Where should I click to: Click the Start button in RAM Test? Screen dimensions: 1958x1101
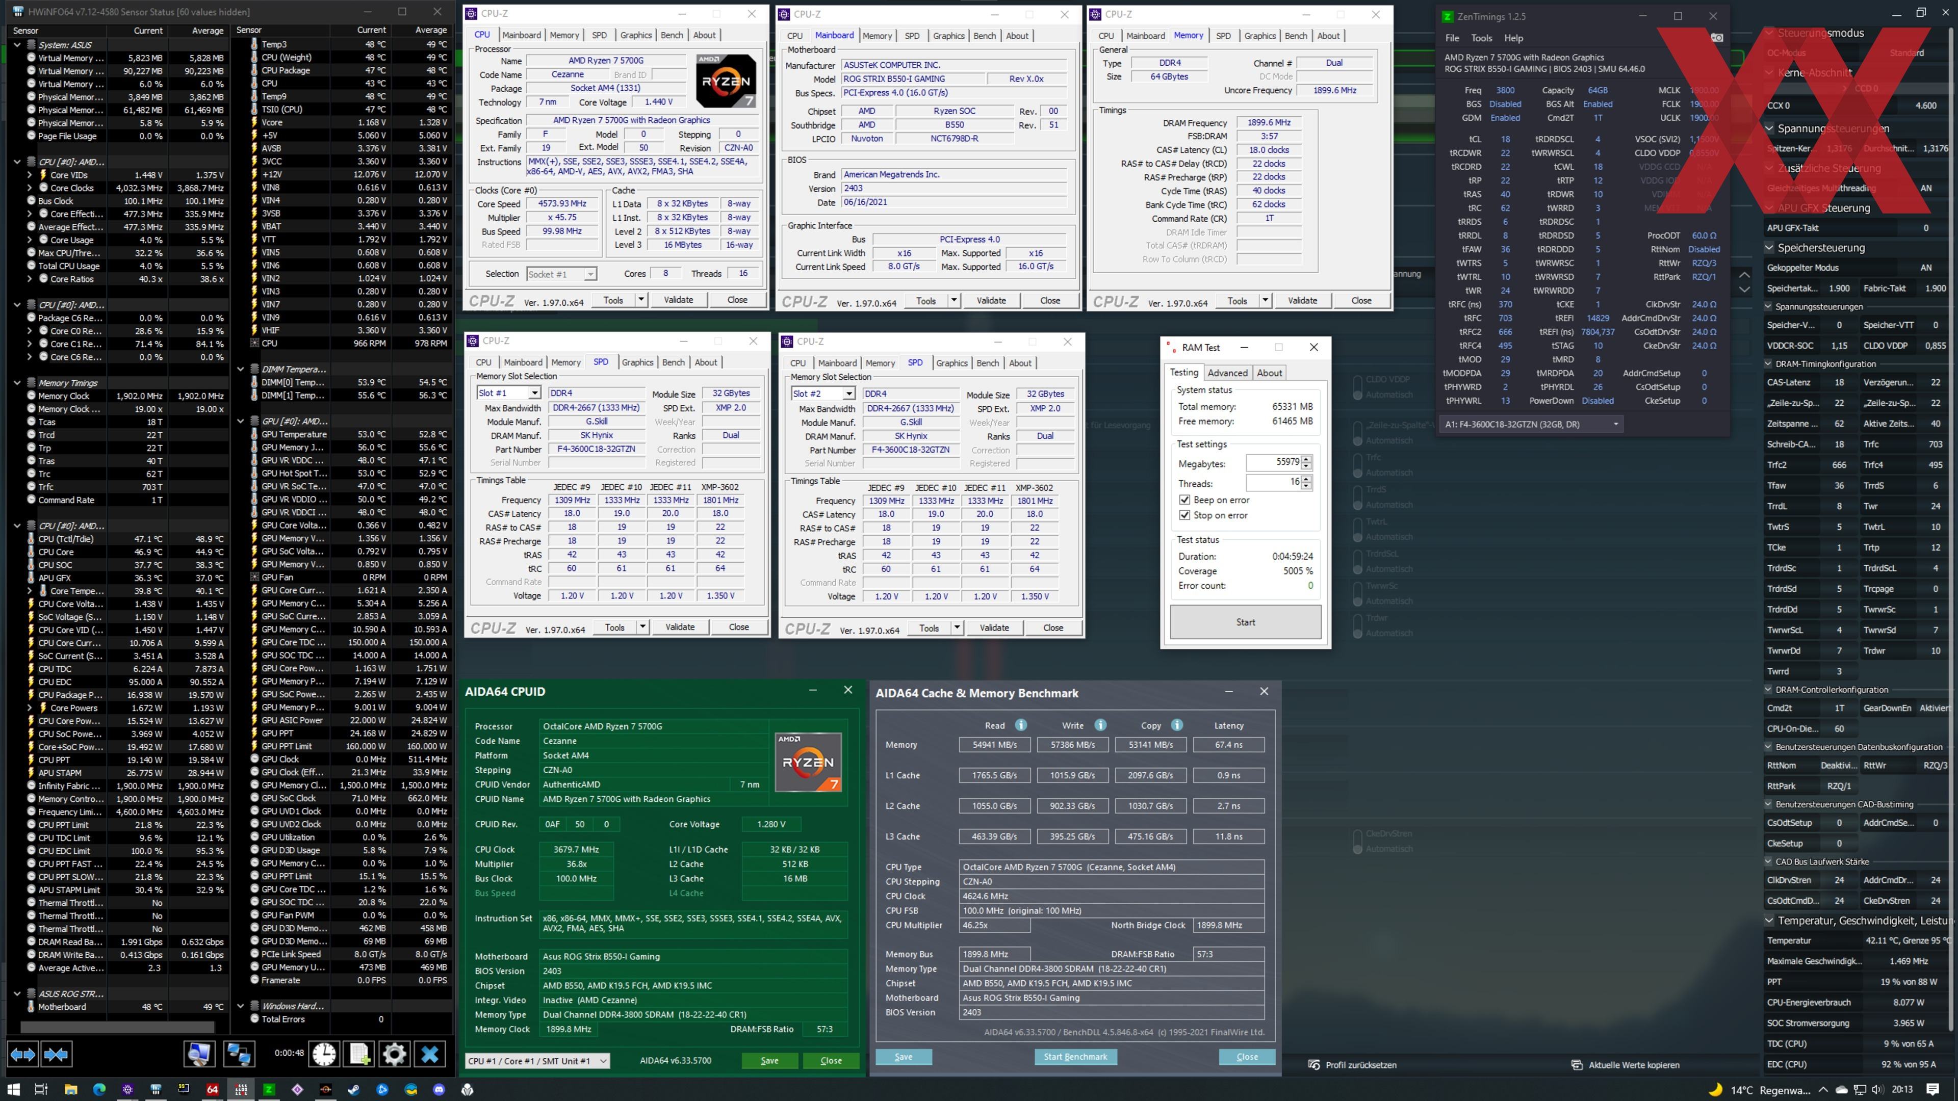point(1245,621)
